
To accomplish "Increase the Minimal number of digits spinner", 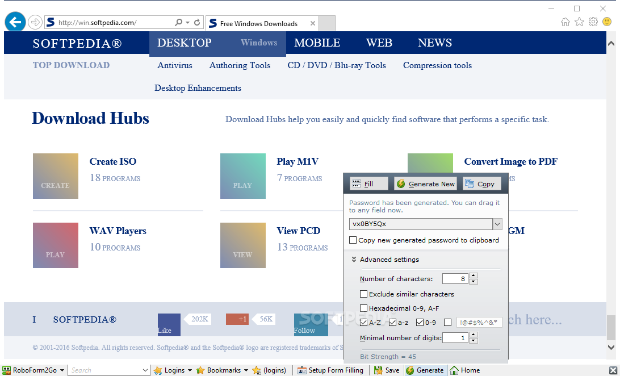I will coord(474,335).
